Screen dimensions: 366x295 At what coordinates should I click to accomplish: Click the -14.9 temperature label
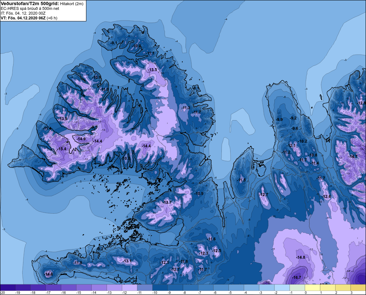tap(81, 139)
